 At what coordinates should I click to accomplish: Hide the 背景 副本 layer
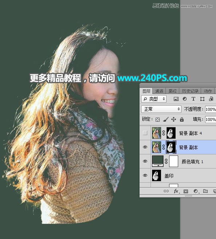click(x=145, y=147)
